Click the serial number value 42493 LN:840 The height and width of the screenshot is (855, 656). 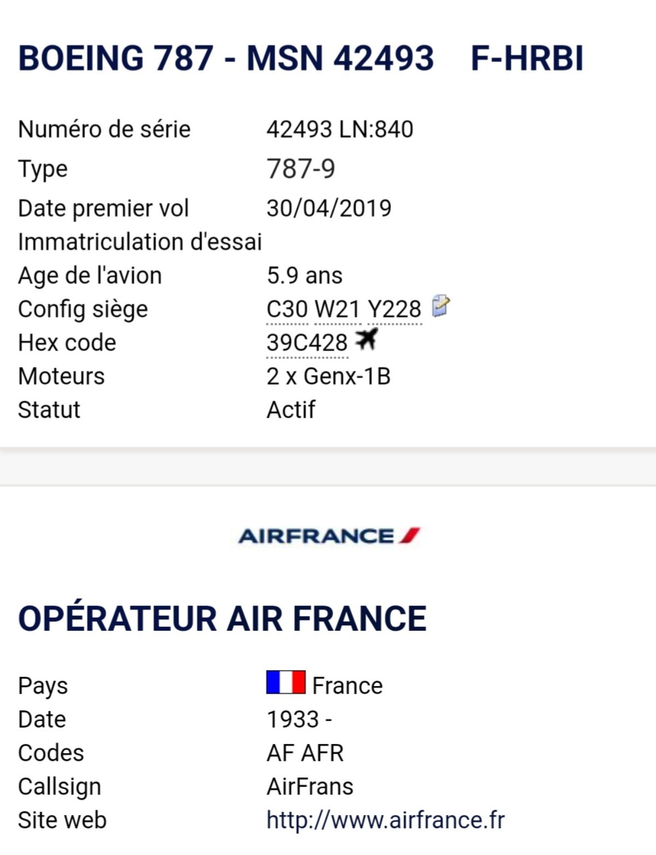339,130
